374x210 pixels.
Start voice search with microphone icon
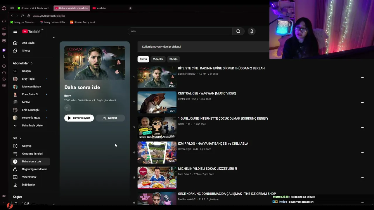point(252,31)
